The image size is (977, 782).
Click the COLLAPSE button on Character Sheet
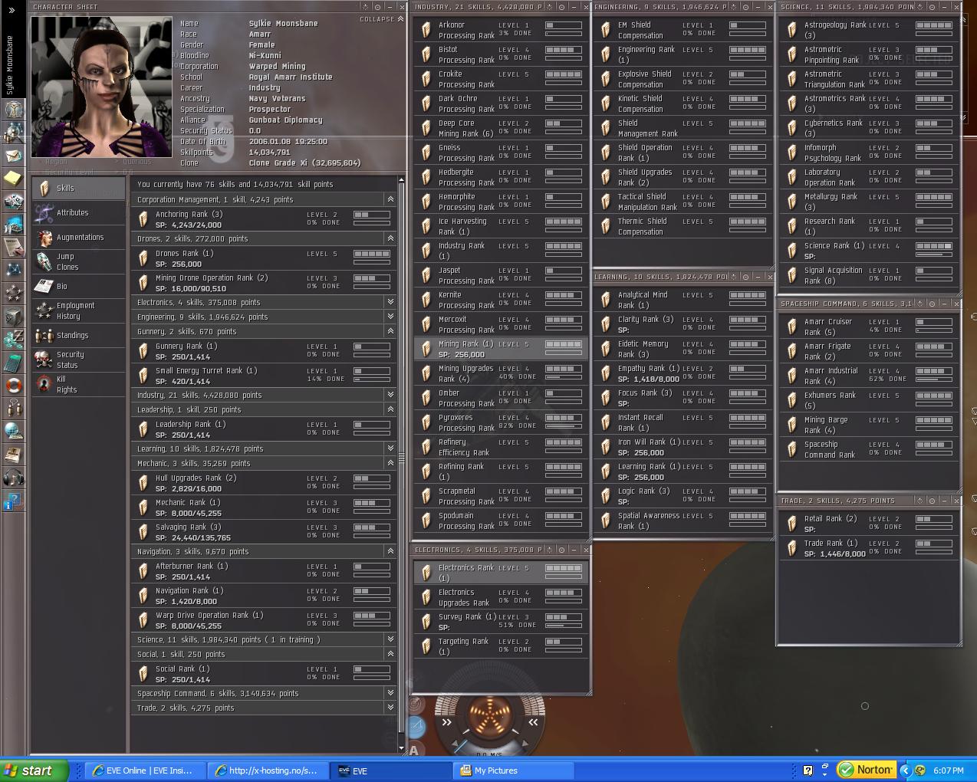(381, 19)
